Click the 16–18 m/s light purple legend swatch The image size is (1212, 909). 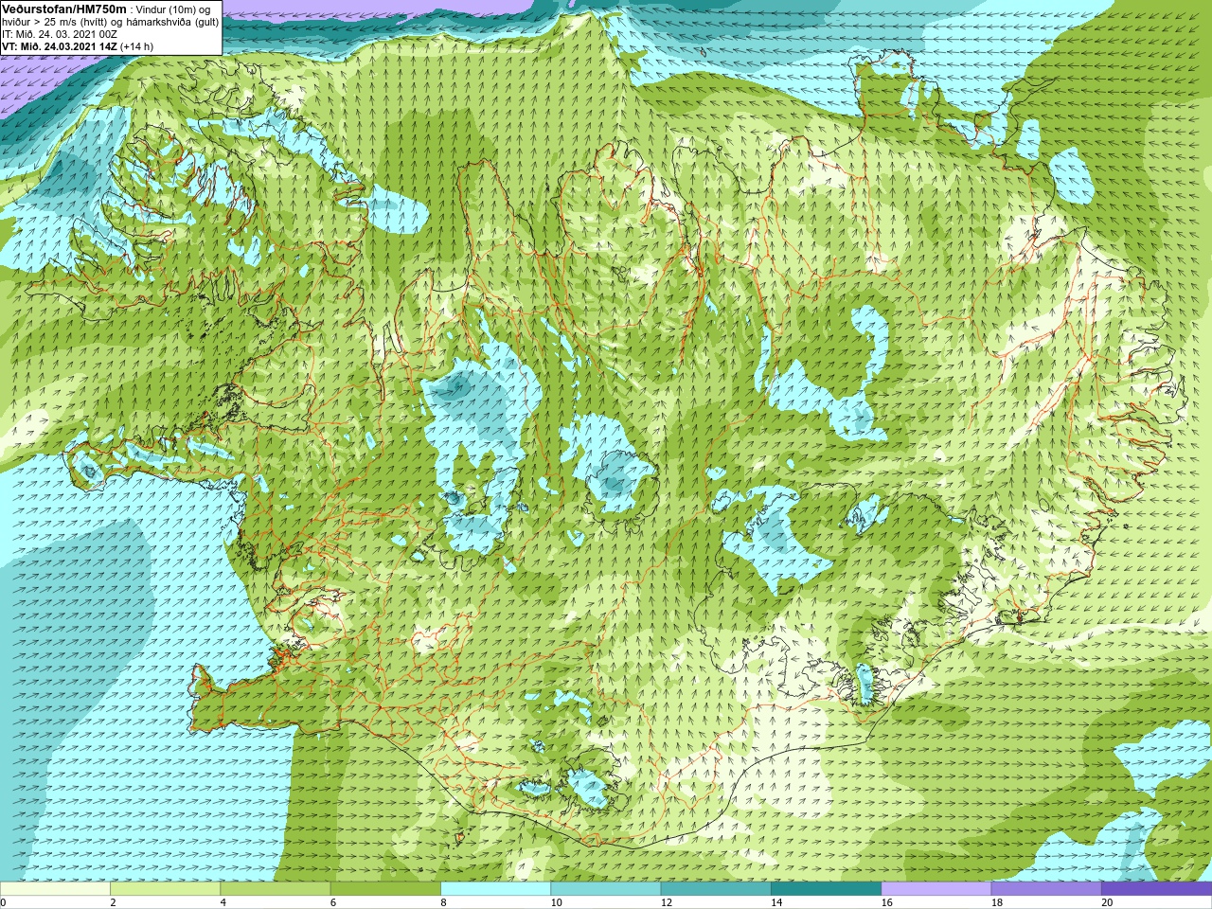pos(936,889)
